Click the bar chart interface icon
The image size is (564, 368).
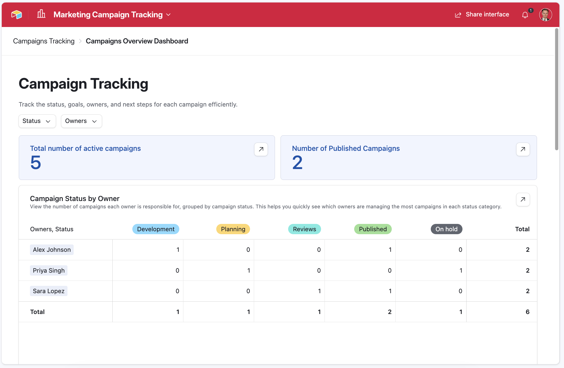click(41, 14)
